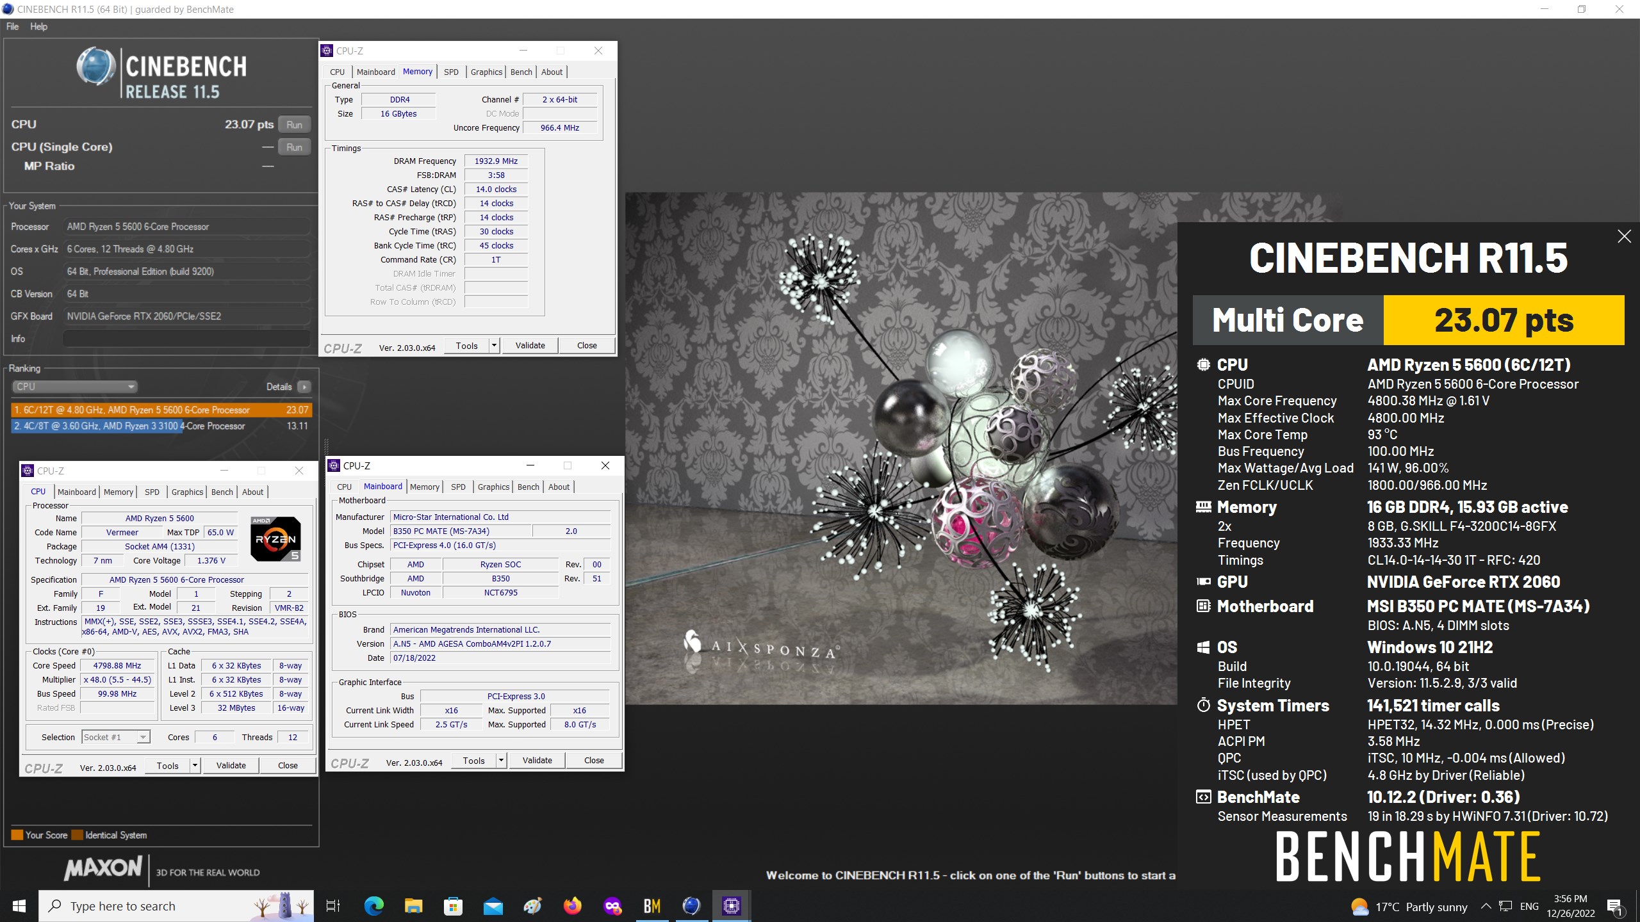Click Validate in Memory window
Image resolution: width=1640 pixels, height=922 pixels.
pos(530,346)
